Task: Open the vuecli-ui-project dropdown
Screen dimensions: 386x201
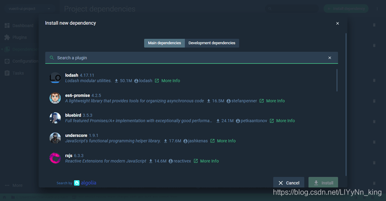Action: tap(29, 9)
